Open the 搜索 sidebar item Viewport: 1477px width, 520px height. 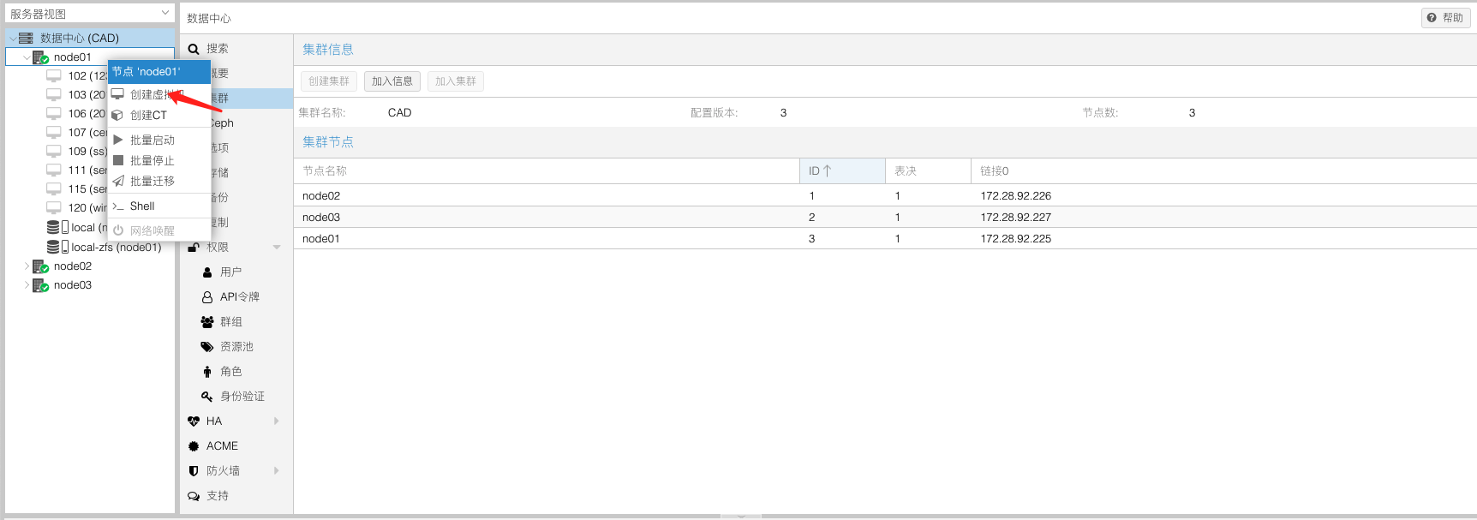(x=236, y=49)
